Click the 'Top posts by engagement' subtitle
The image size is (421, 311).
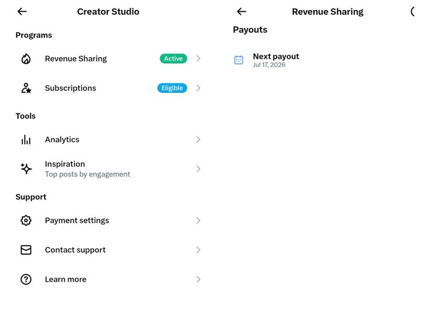(x=87, y=174)
